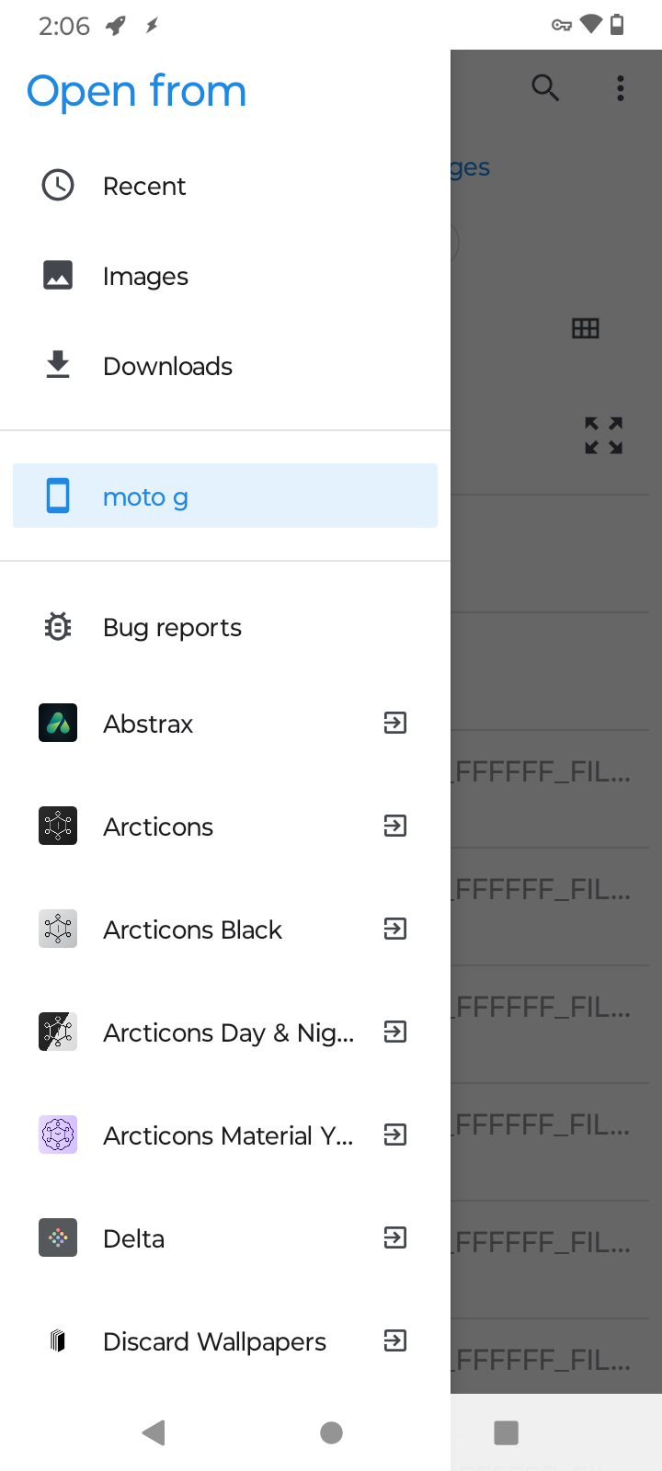The image size is (662, 1471).
Task: Tap the Arcticons Black app icon
Action: [58, 929]
